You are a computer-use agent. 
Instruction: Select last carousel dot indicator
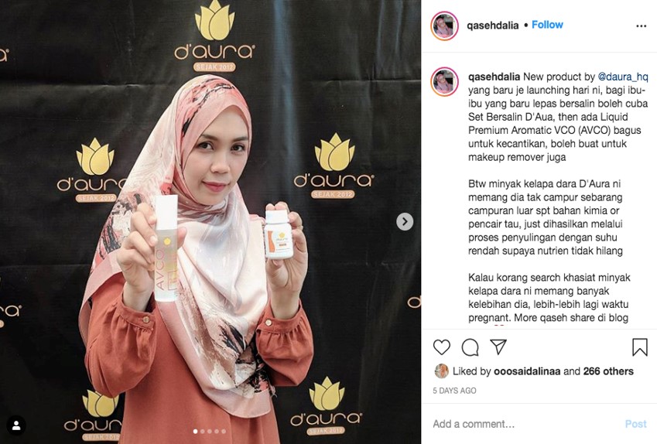(224, 431)
